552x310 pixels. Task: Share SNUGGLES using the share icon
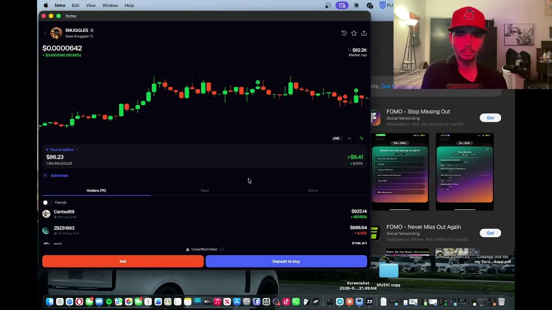[x=364, y=33]
